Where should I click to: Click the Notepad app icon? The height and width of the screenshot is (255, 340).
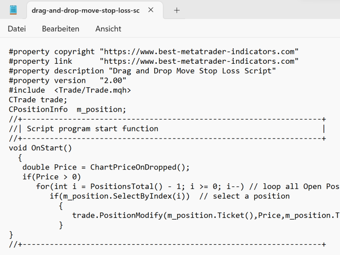13,10
